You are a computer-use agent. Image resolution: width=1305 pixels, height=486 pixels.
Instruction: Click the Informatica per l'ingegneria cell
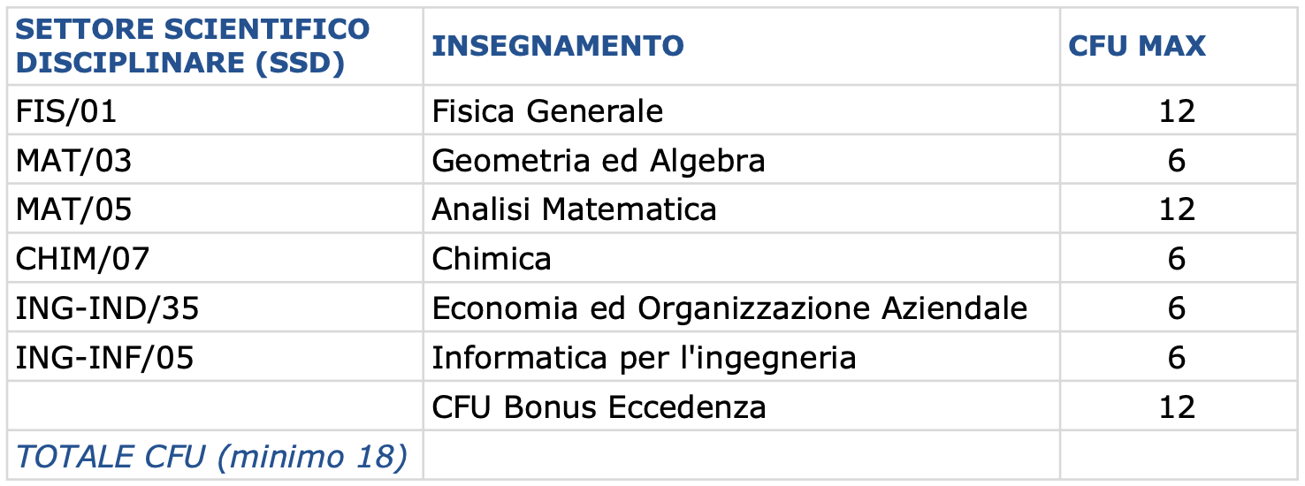point(741,358)
